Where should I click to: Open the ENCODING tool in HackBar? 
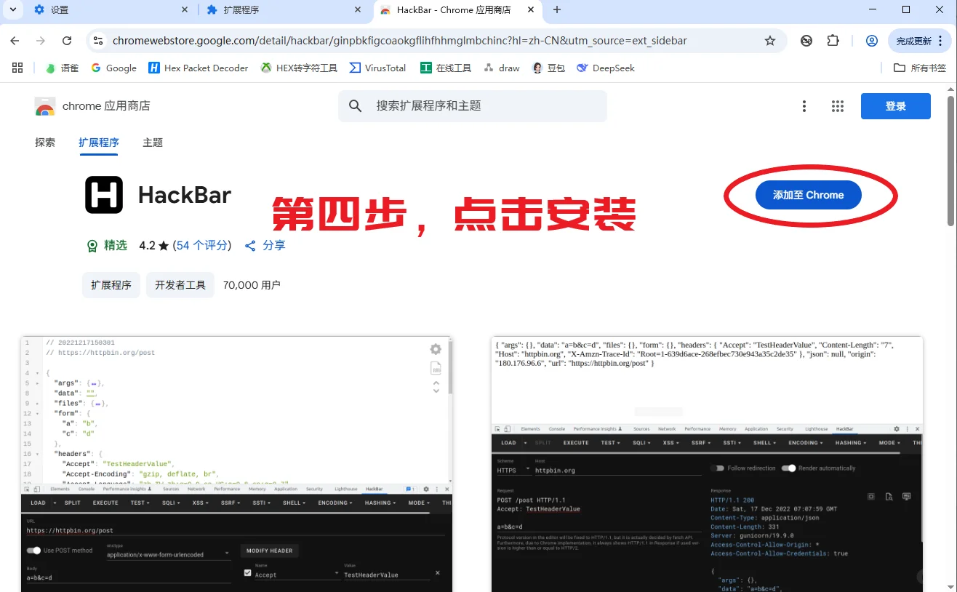click(333, 503)
